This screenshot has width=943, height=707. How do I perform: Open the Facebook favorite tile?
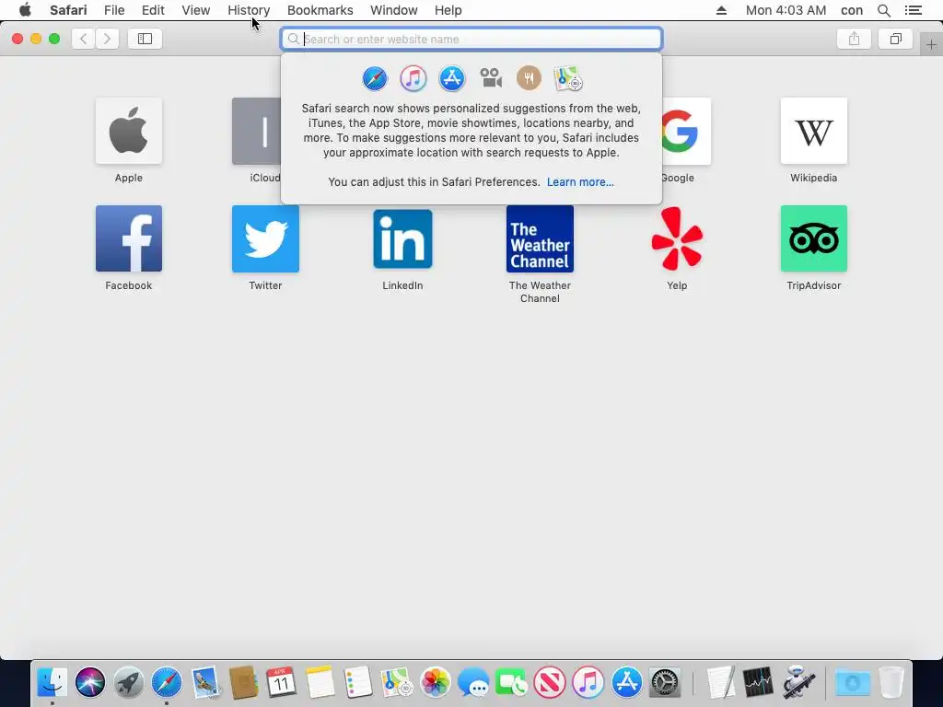pos(129,238)
